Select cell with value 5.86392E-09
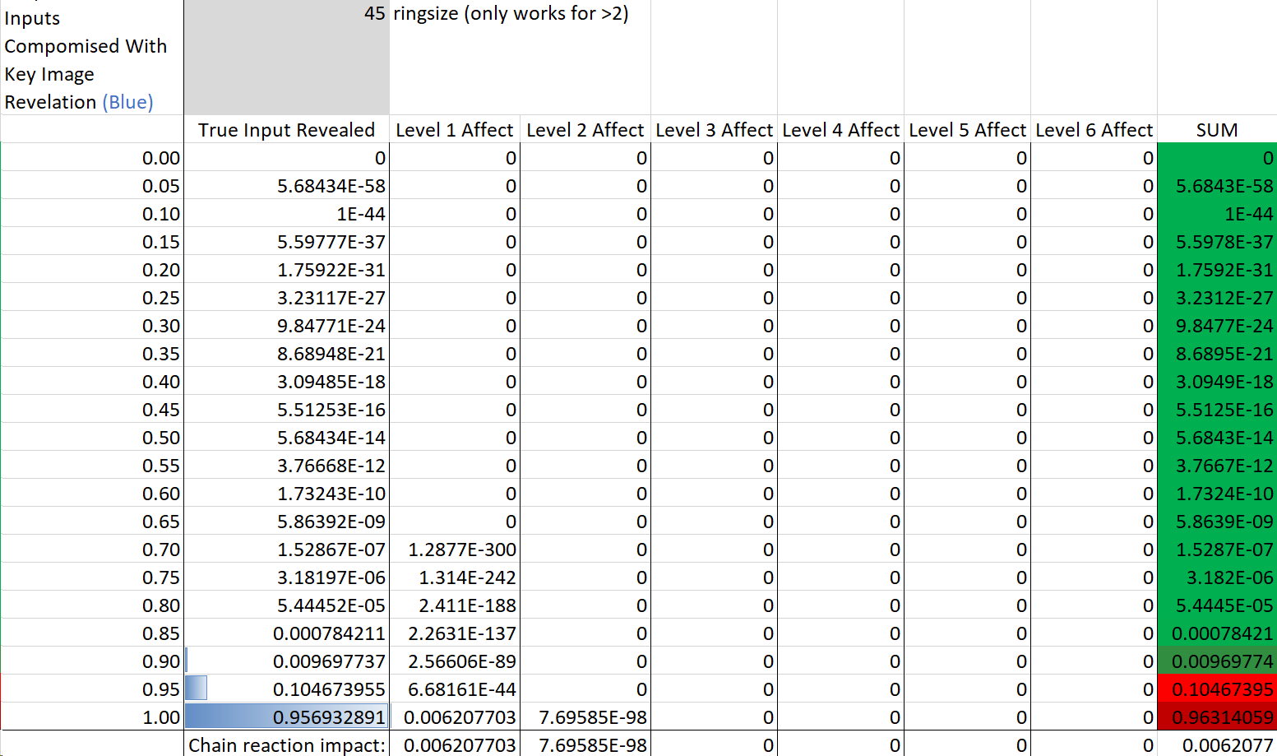The height and width of the screenshot is (756, 1277). click(x=286, y=521)
